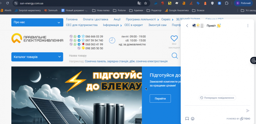Click 'Попереднє повідомлення' in the chat
This screenshot has width=256, height=124.
click(x=217, y=98)
